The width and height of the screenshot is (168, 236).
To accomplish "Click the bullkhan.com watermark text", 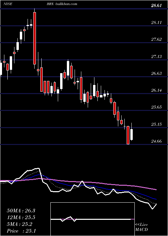I will click(x=66, y=4).
